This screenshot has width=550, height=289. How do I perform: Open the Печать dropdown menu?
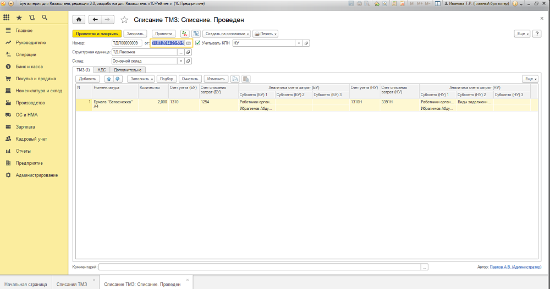pos(265,34)
